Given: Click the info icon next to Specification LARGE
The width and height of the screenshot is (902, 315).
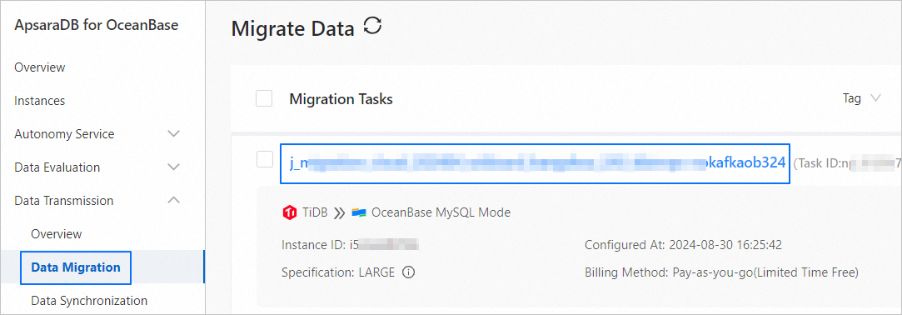Looking at the screenshot, I should point(408,272).
